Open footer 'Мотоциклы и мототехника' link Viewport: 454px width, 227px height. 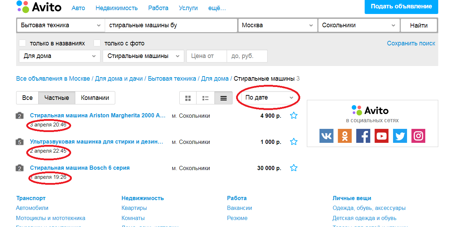tap(51, 218)
